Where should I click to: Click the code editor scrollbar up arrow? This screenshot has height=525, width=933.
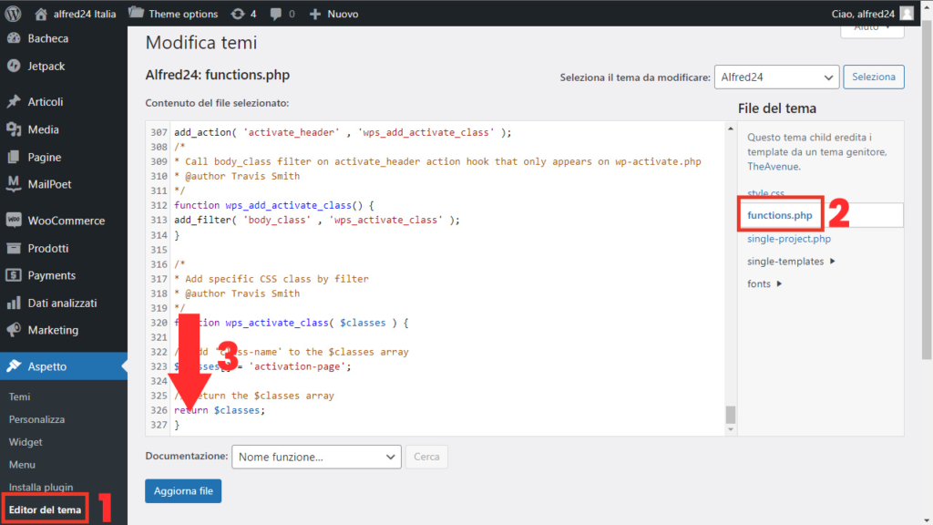730,129
